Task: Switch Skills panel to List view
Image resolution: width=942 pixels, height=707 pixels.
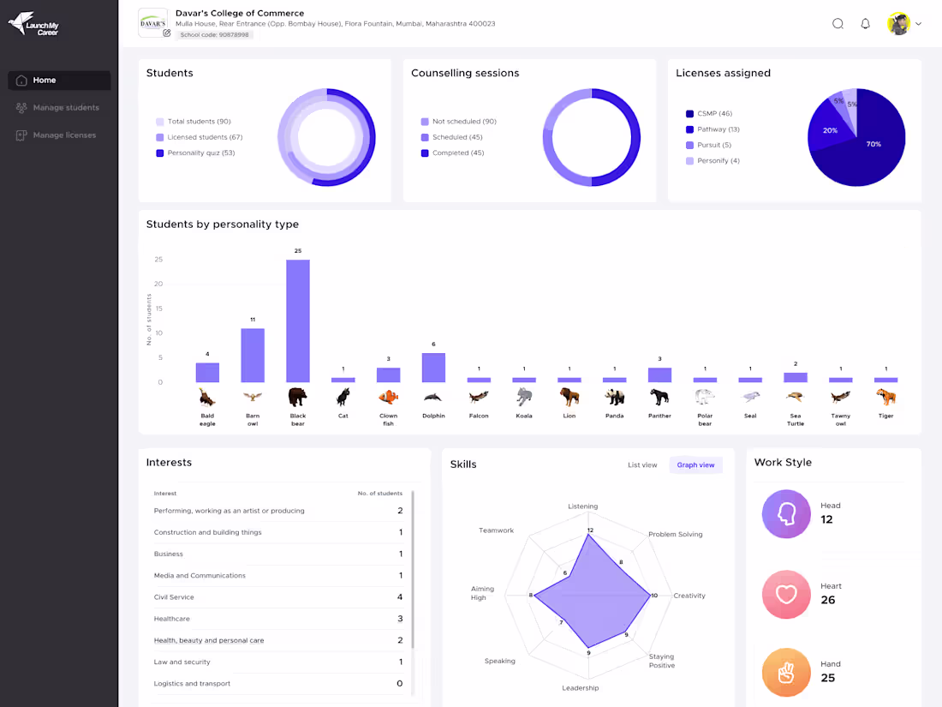Action: coord(642,464)
